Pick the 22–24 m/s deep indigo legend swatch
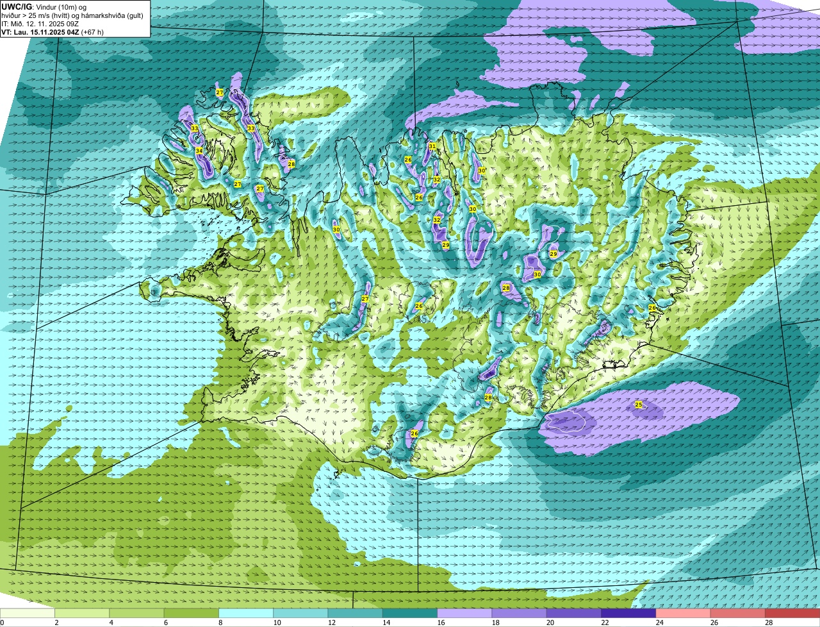Viewport: 820px width, 627px height. 628,613
